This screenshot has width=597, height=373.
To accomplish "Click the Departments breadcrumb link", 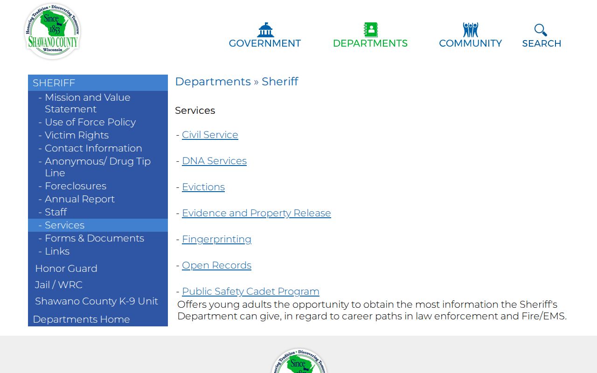I will tap(213, 82).
